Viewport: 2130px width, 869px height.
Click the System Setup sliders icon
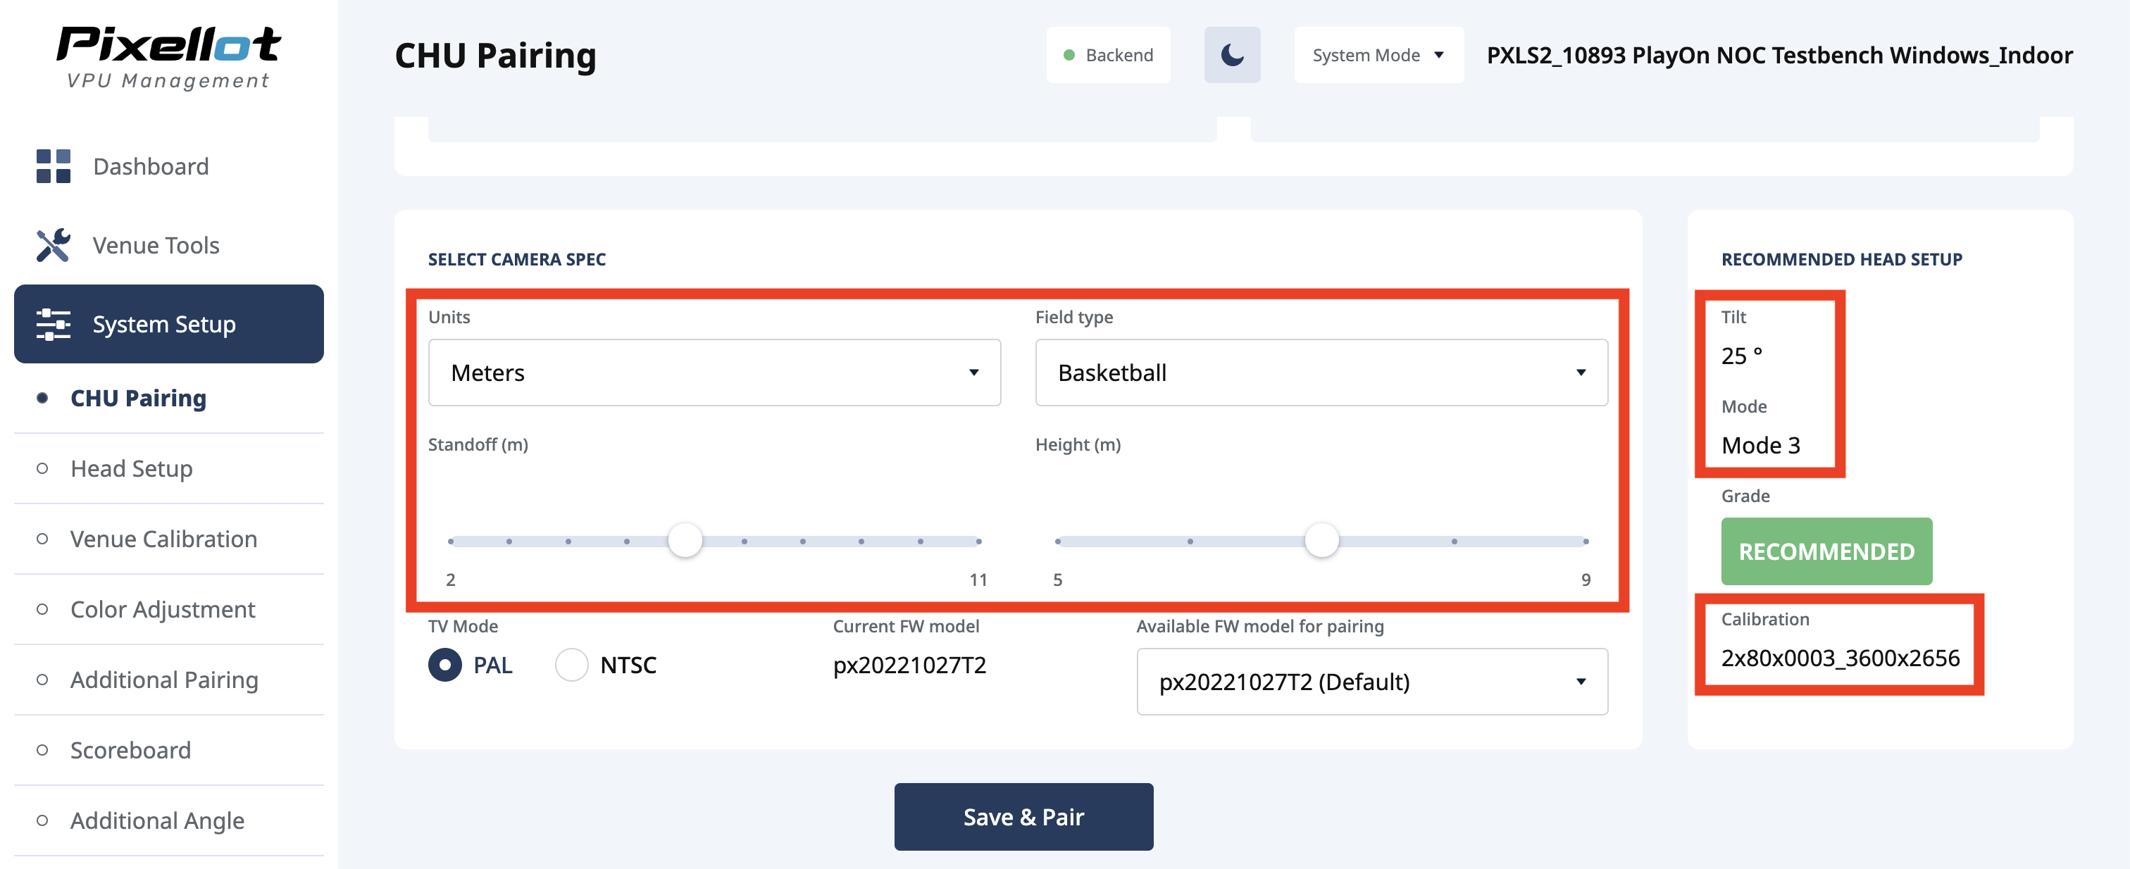click(54, 324)
